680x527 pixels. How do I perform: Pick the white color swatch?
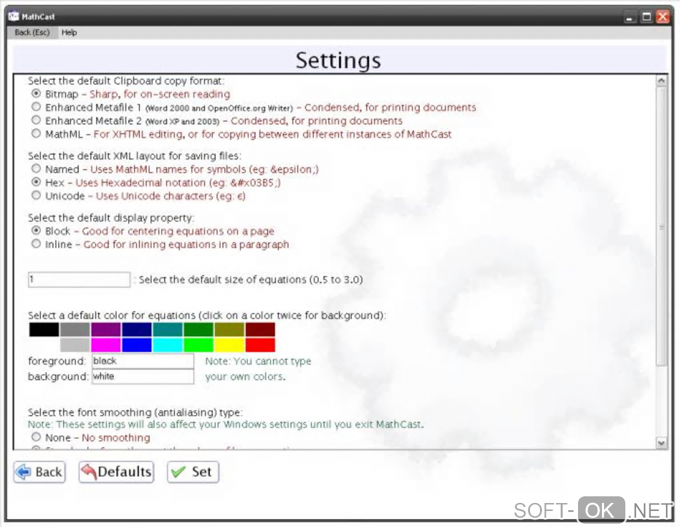tap(44, 345)
